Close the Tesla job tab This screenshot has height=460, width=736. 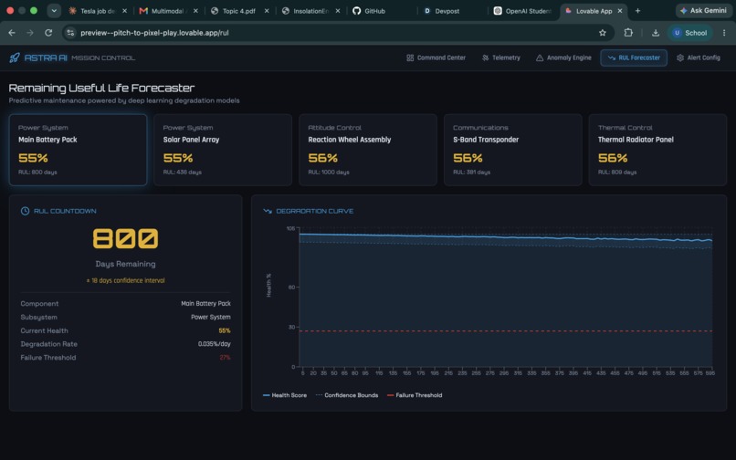pyautogui.click(x=124, y=11)
